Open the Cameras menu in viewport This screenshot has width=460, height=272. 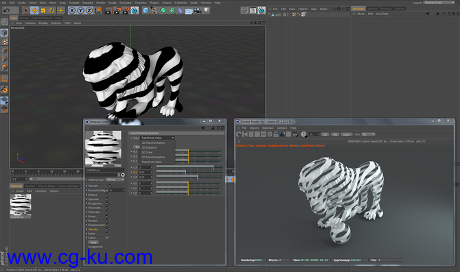pos(30,23)
